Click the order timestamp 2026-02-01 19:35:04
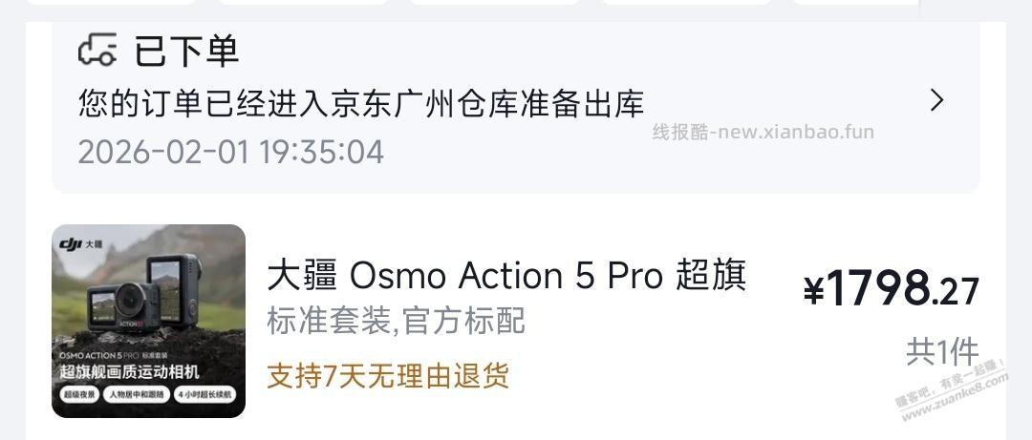Screen dimensions: 1032x440 tap(230, 152)
